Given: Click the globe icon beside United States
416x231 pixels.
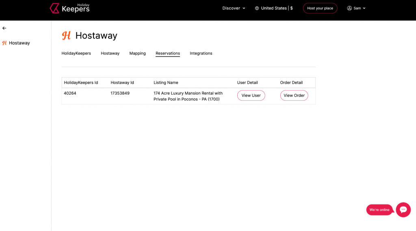Looking at the screenshot, I should 257,8.
